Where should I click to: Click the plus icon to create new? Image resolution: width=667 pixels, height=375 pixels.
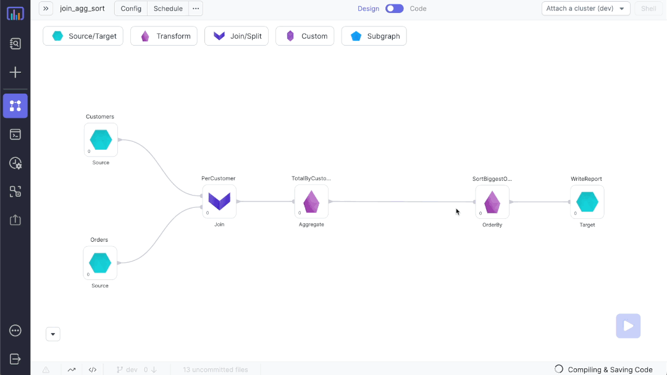point(15,72)
